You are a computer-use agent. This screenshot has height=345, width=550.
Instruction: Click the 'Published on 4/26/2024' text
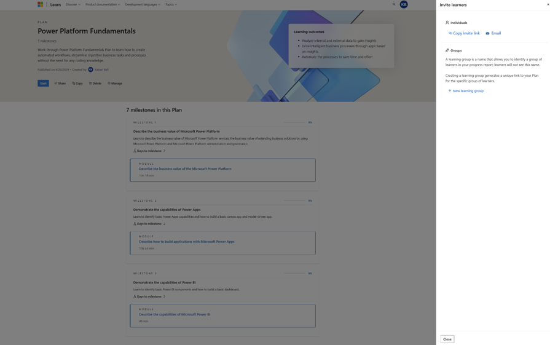(x=53, y=69)
